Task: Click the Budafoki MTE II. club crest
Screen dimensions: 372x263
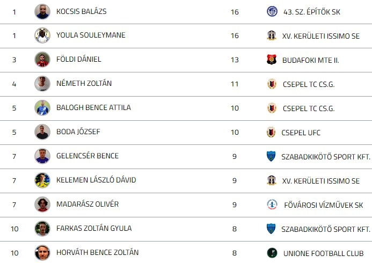Action: (272, 60)
